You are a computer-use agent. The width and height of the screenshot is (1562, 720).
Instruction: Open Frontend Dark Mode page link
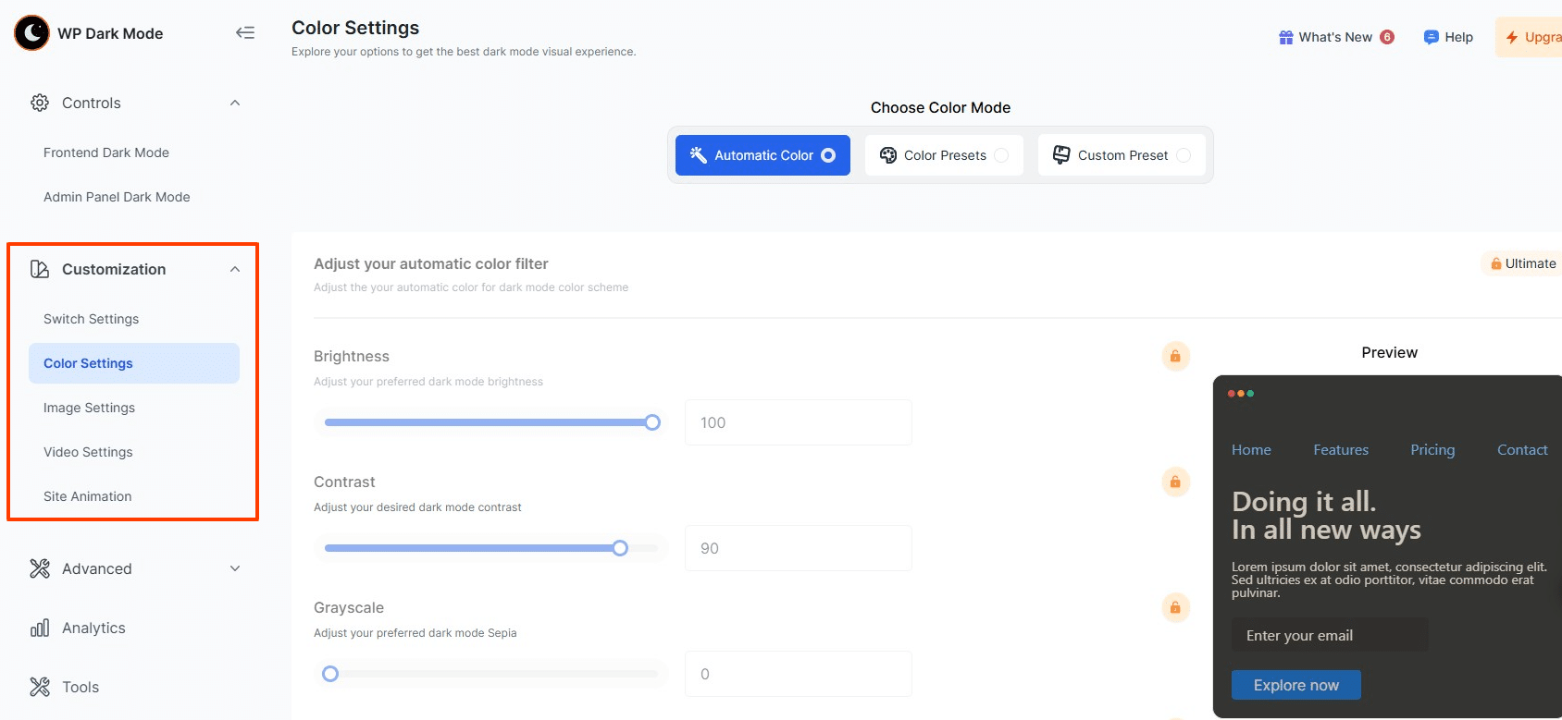[x=106, y=153]
